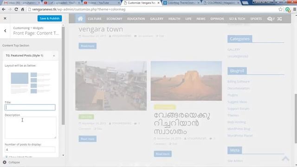Open the EDUCATION menu item
297x167 pixels.
(136, 19)
